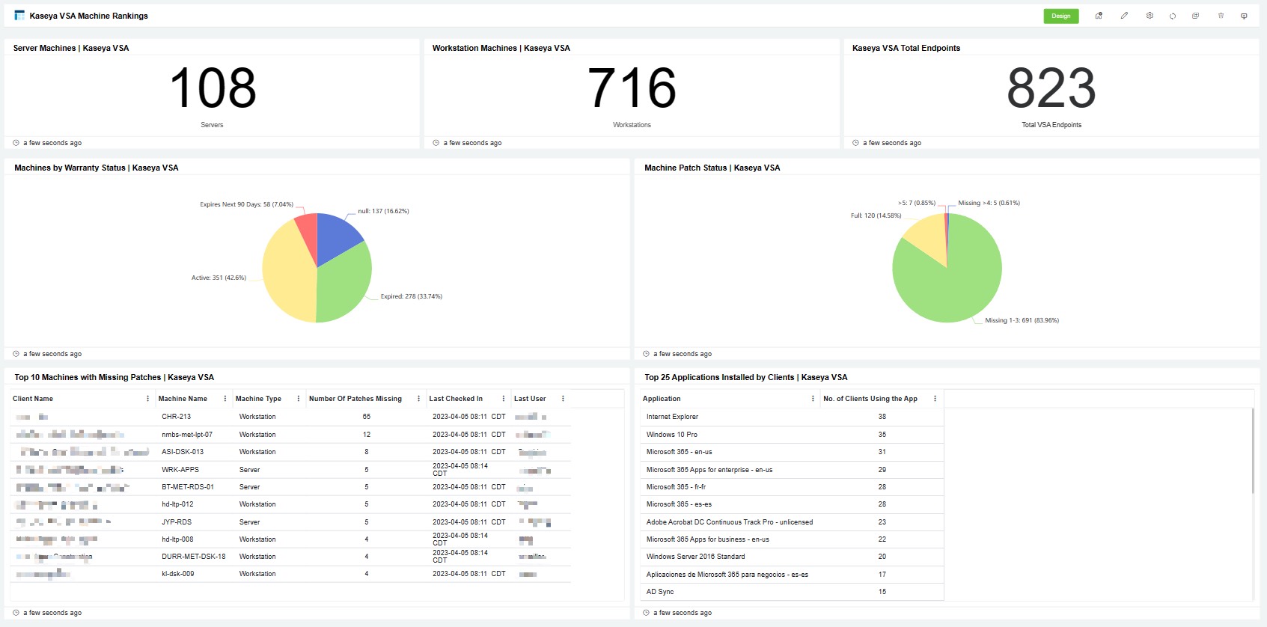Open Application column options menu
The width and height of the screenshot is (1267, 627).
tap(813, 399)
